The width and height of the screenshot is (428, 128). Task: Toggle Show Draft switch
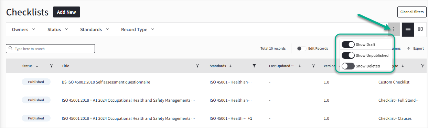pos(348,44)
